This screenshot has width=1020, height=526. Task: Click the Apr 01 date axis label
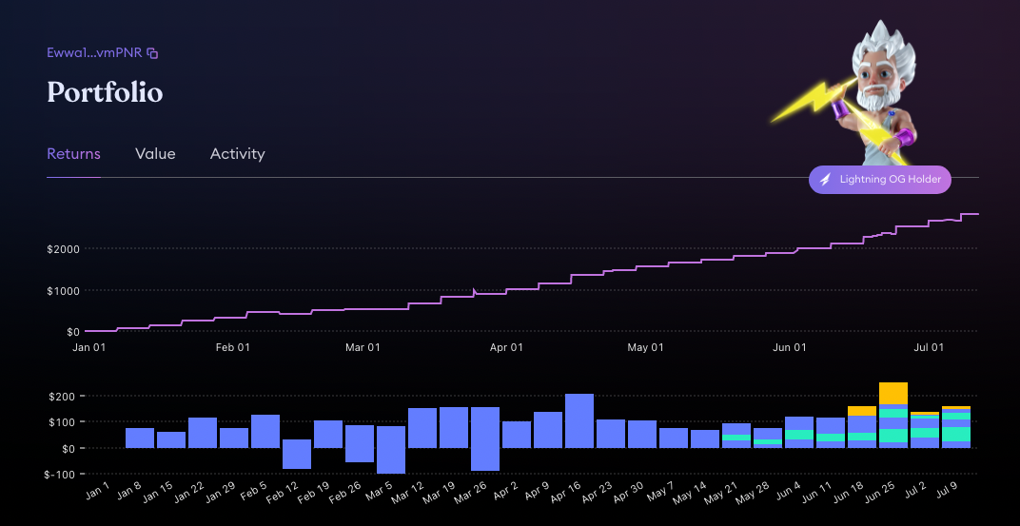[506, 348]
